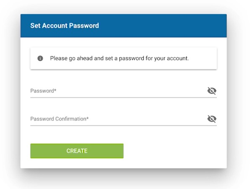Show the Password Confirmation text

[x=212, y=119]
